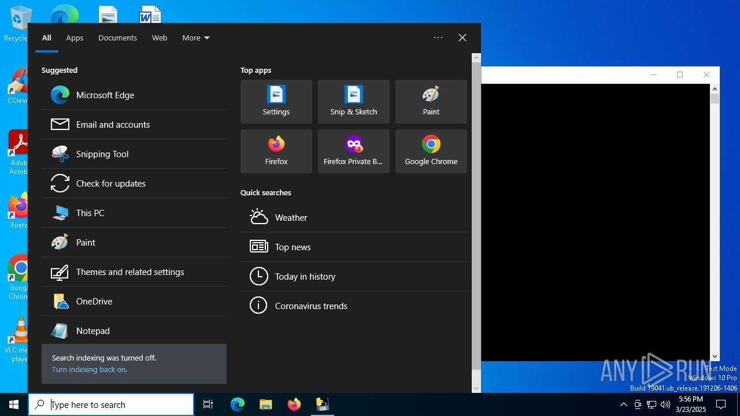Click the volume icon in system tray
740x416 pixels.
665,404
